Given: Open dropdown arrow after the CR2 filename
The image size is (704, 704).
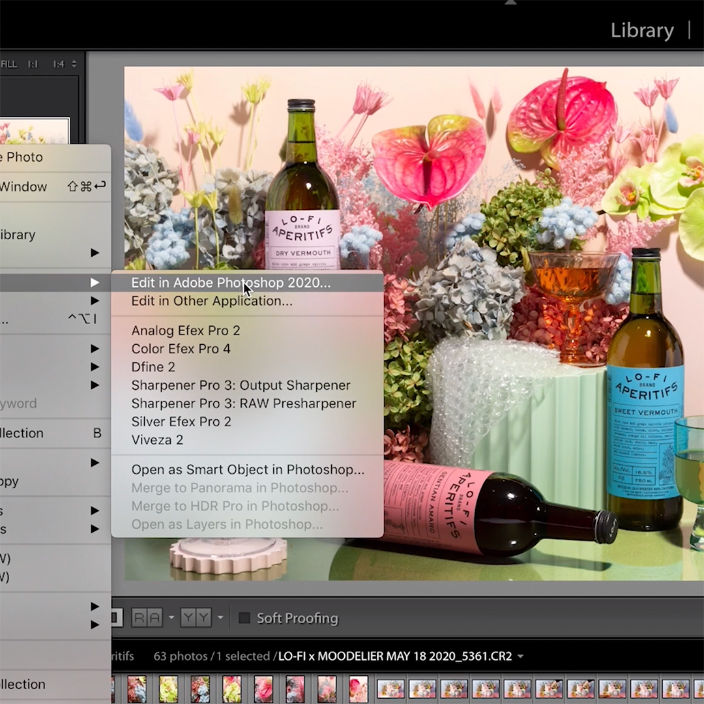Looking at the screenshot, I should click(x=520, y=656).
